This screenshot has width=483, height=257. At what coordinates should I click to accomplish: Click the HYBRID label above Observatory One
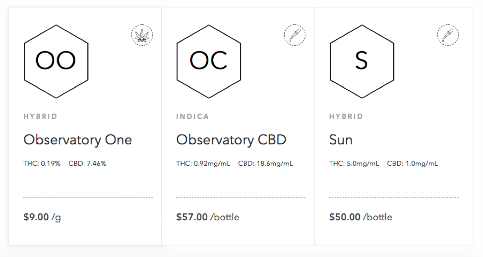(x=40, y=117)
